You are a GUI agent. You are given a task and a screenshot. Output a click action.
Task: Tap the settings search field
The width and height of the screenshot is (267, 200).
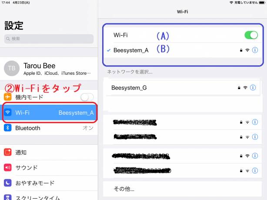[x=49, y=39]
